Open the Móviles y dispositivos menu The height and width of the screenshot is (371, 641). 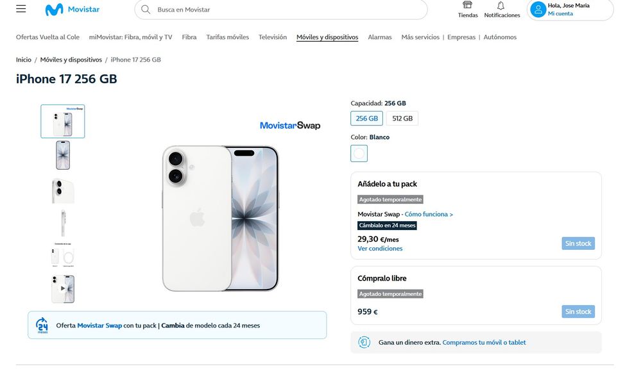(327, 37)
